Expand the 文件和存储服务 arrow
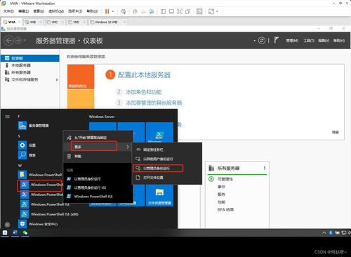 coord(57,80)
